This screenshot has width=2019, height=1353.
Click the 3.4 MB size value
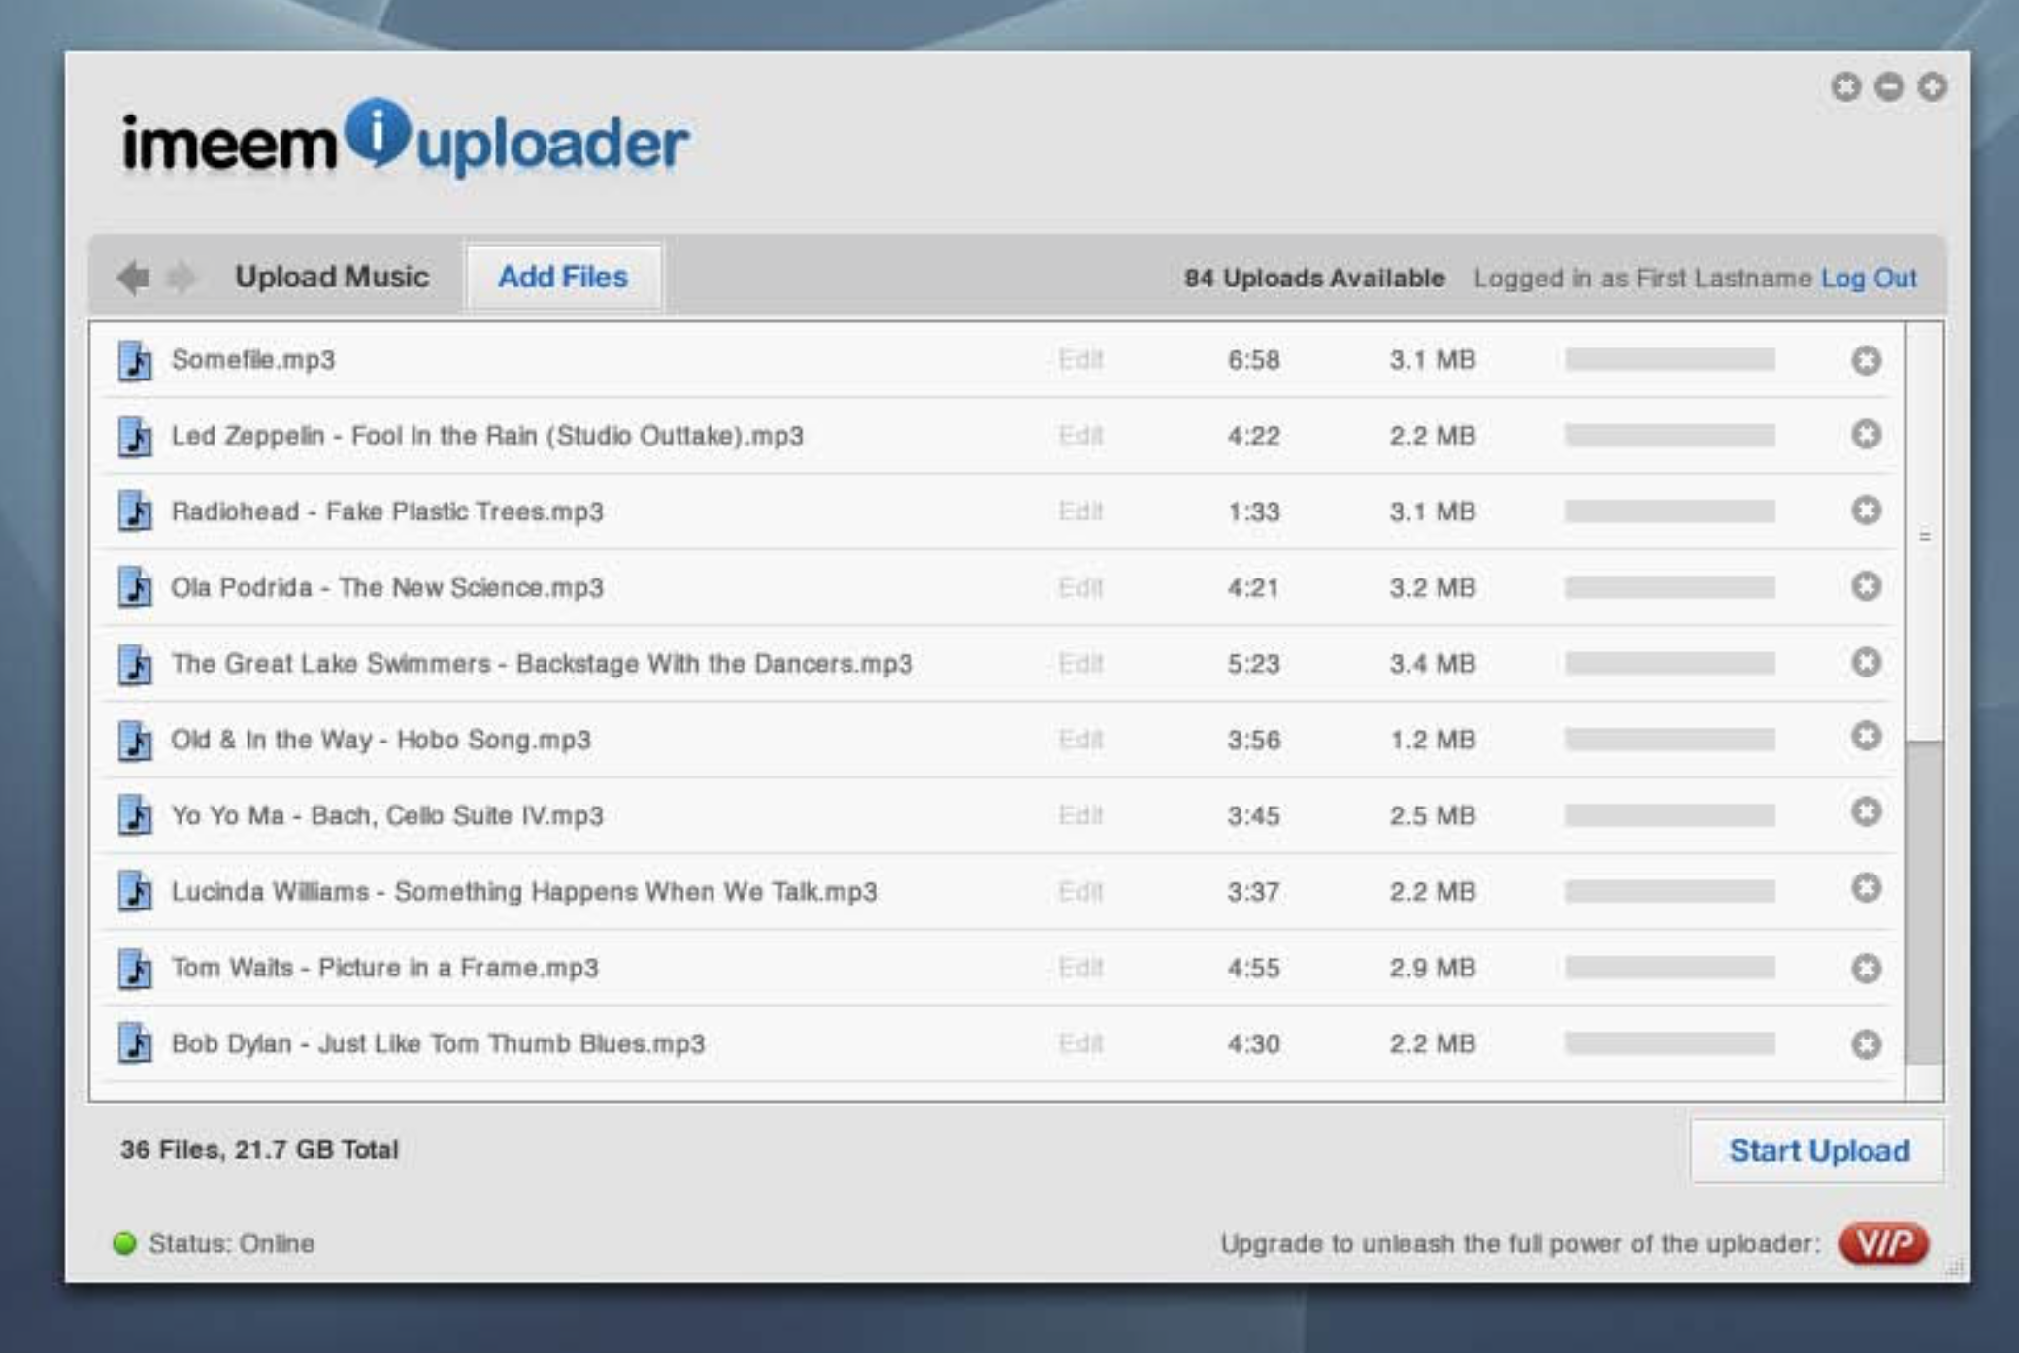pos(1432,664)
